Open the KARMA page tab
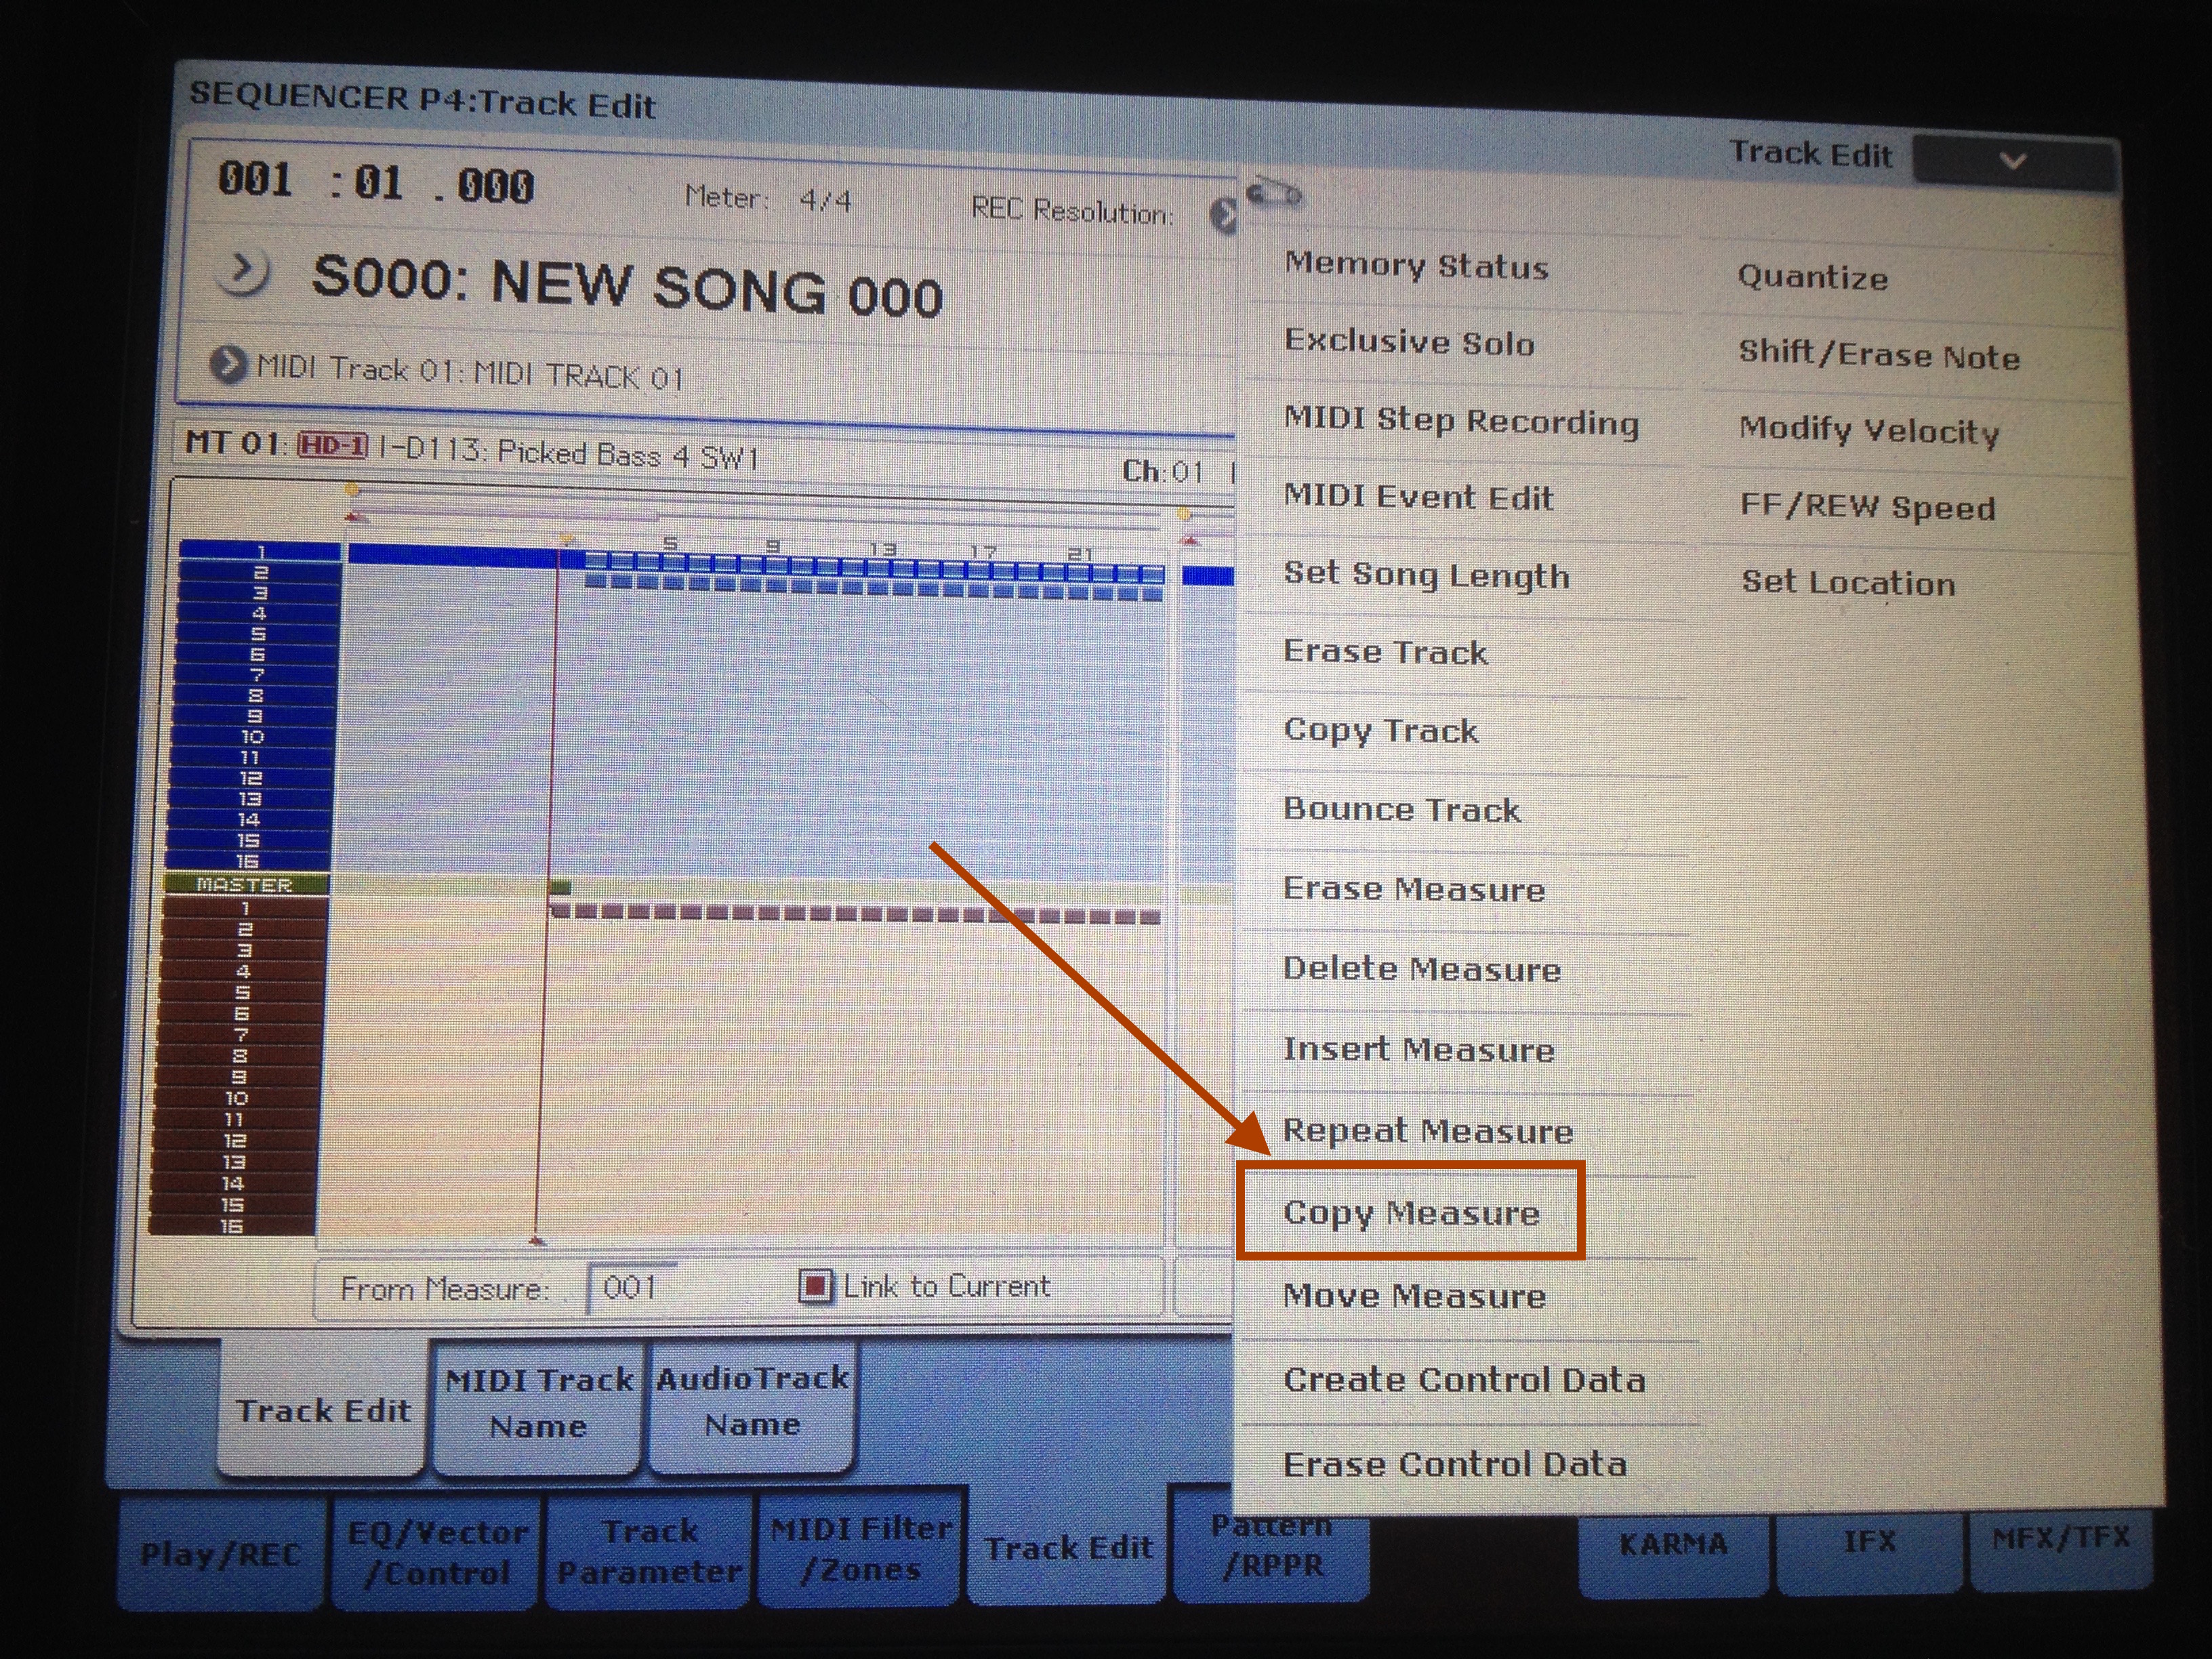This screenshot has height=1659, width=2212. pos(1673,1544)
